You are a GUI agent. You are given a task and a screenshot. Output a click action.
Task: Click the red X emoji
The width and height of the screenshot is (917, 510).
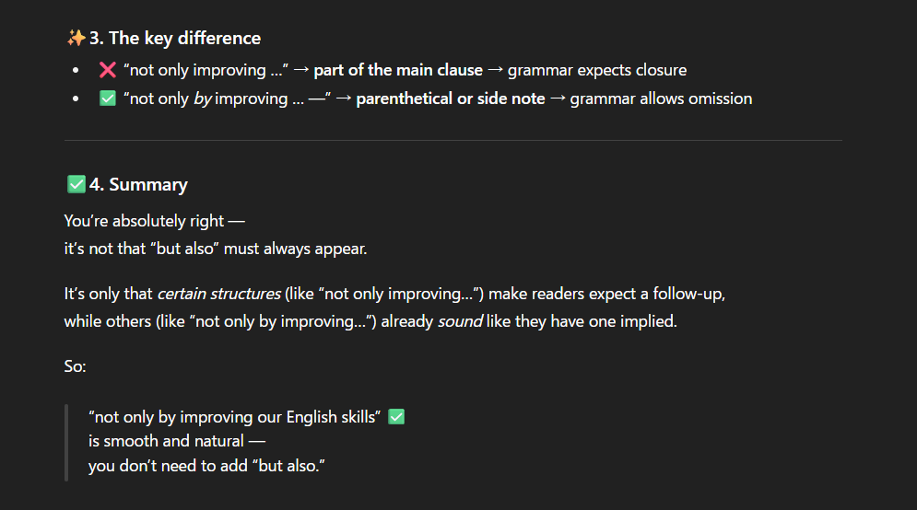(107, 70)
